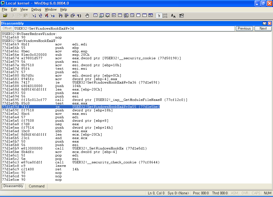
Task: Click the GetModuleFileNameW call line
Action: coord(95,100)
